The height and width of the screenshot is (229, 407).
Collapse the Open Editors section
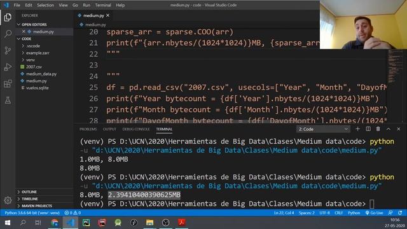pos(44,24)
